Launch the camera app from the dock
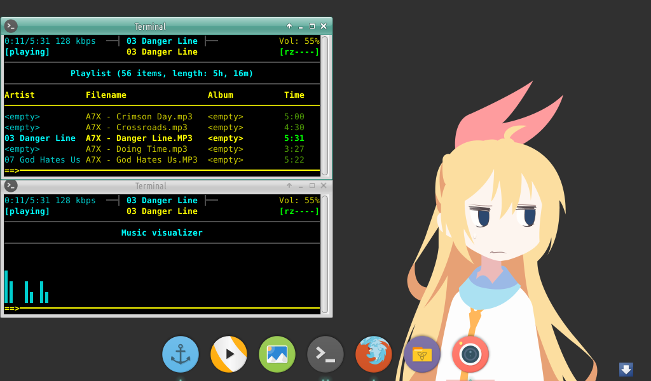 [x=470, y=354]
